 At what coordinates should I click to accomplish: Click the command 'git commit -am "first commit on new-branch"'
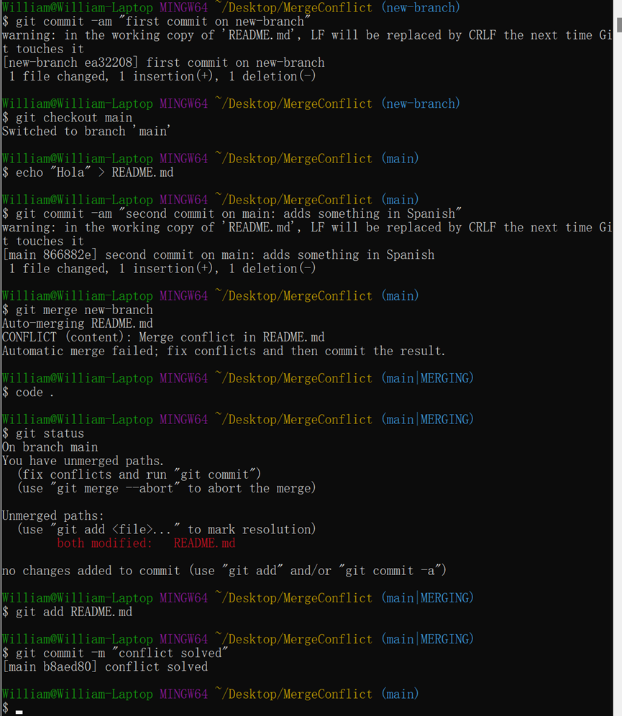click(x=163, y=22)
